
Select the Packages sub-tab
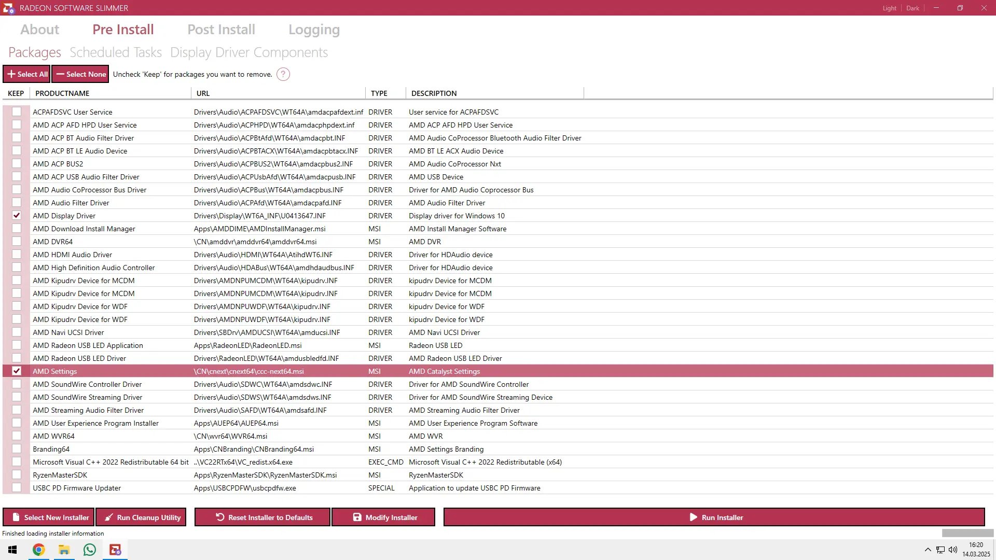[x=35, y=52]
